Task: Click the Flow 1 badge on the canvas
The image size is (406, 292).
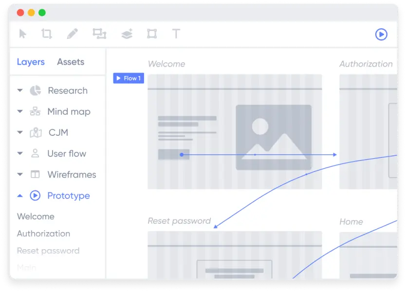Action: point(129,78)
